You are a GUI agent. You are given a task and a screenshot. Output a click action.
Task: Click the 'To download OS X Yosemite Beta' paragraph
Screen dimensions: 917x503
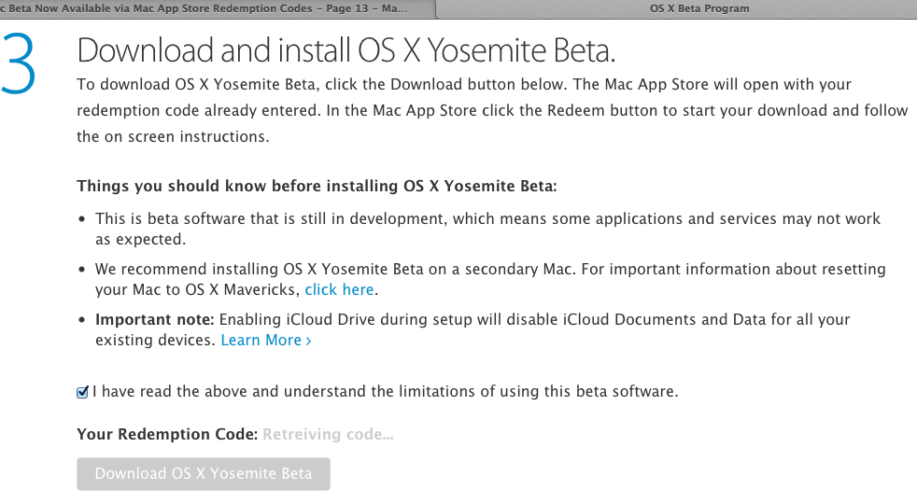pos(492,110)
